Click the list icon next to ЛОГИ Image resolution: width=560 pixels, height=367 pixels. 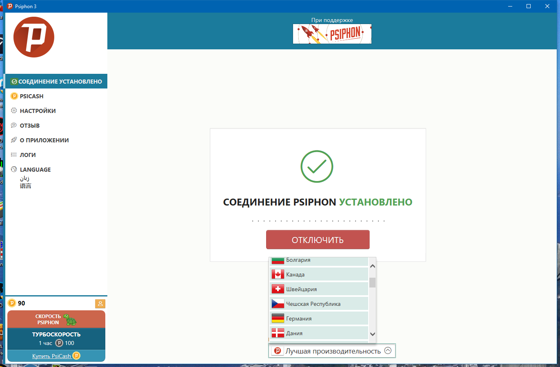pos(14,155)
